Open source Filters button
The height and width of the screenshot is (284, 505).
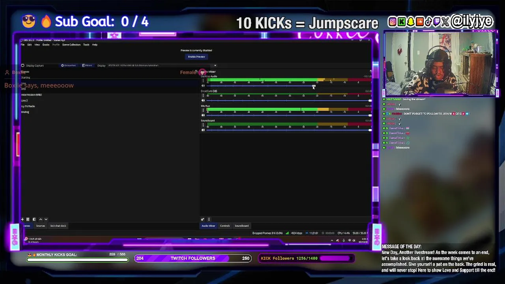pos(88,65)
